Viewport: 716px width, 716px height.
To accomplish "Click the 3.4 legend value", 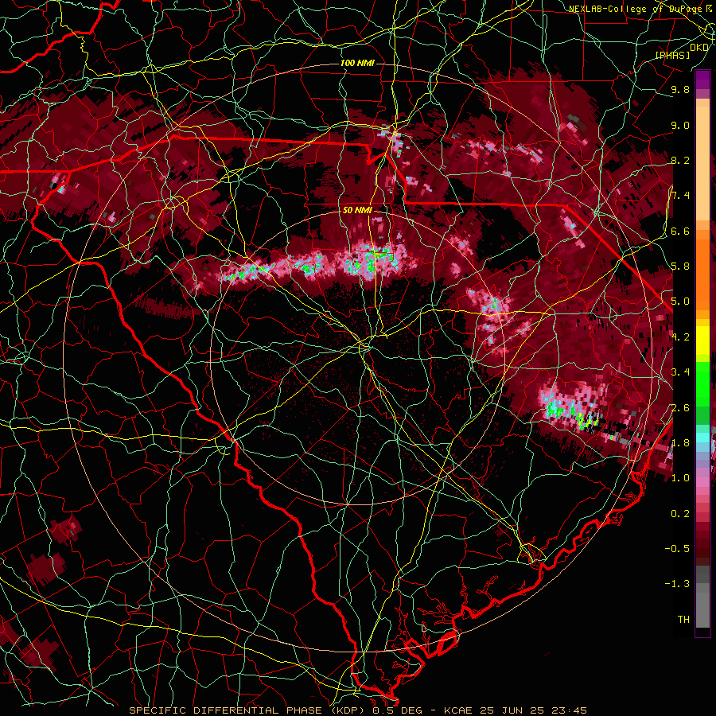I will pos(680,372).
